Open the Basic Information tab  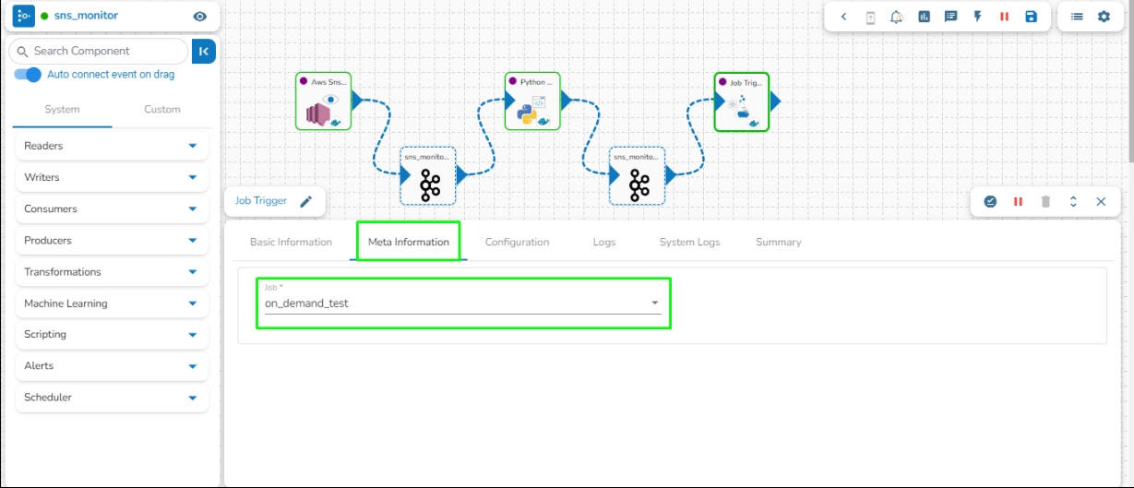[291, 242]
